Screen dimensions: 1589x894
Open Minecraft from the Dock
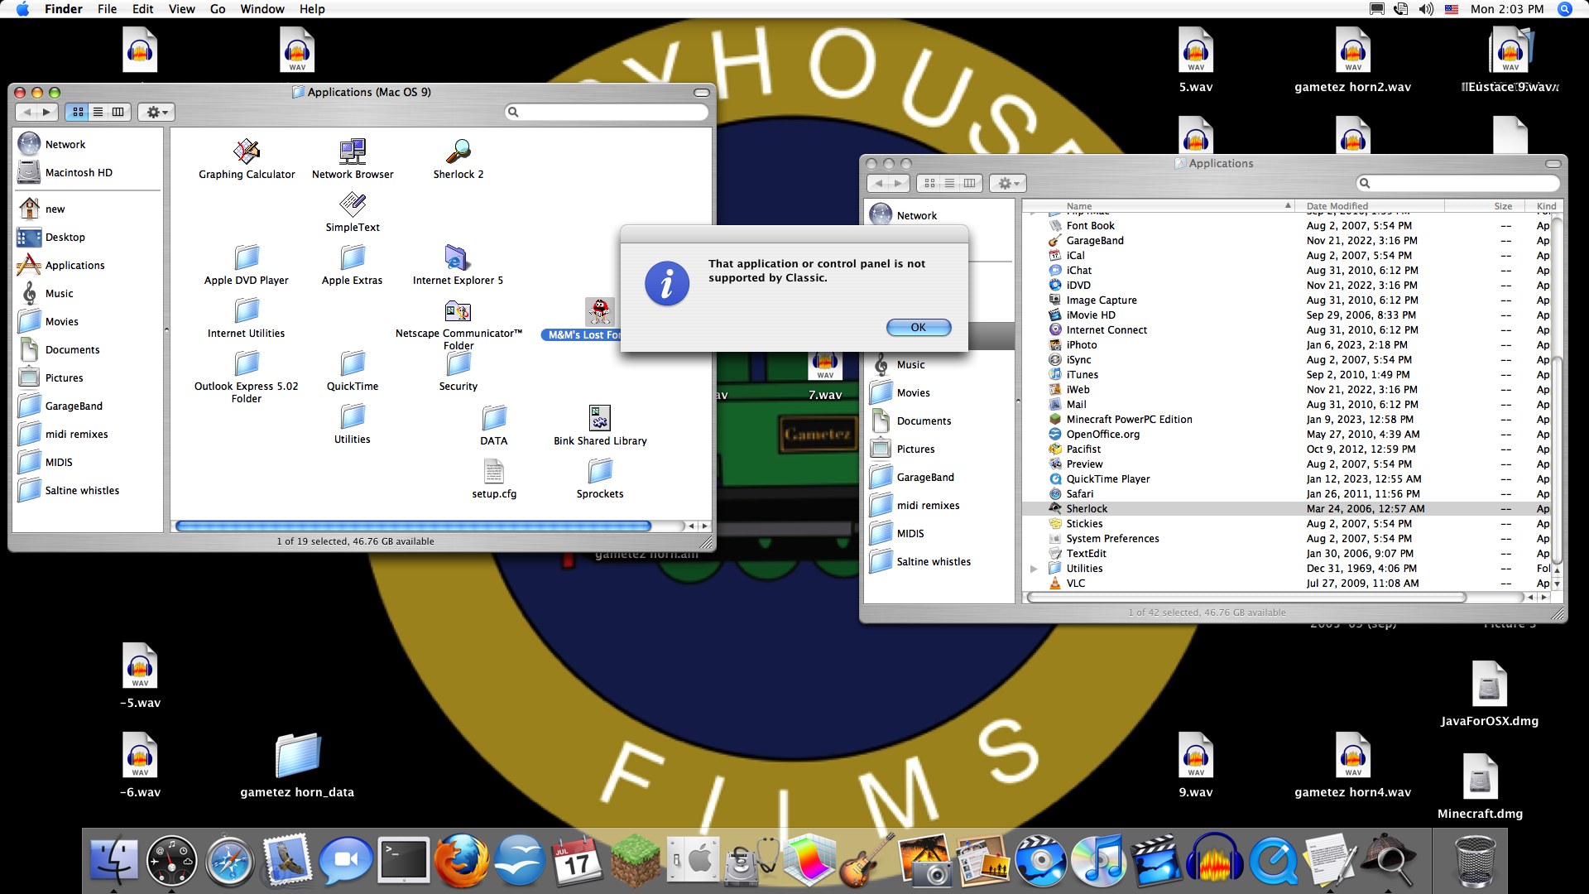pyautogui.click(x=636, y=861)
